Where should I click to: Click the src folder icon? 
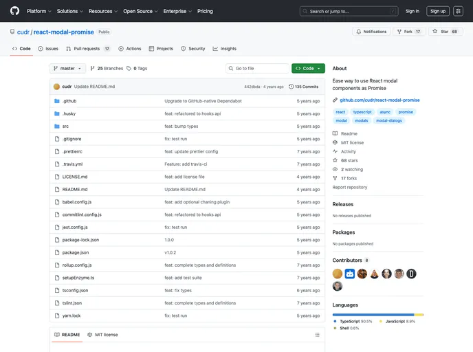click(x=56, y=126)
